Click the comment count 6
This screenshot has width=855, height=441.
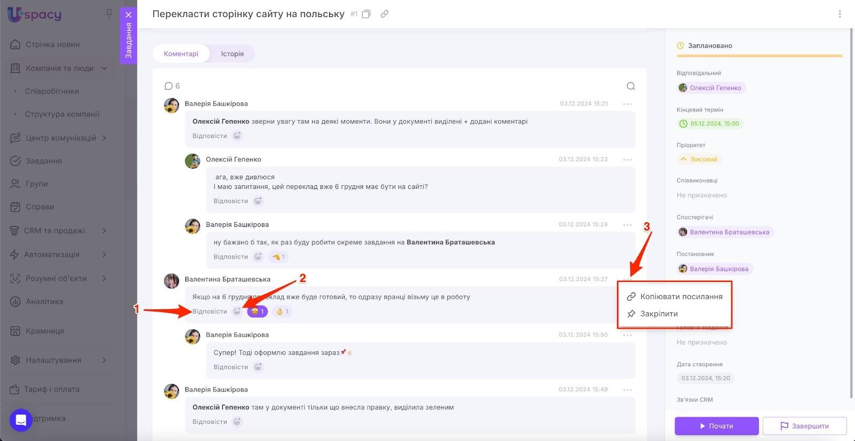172,86
